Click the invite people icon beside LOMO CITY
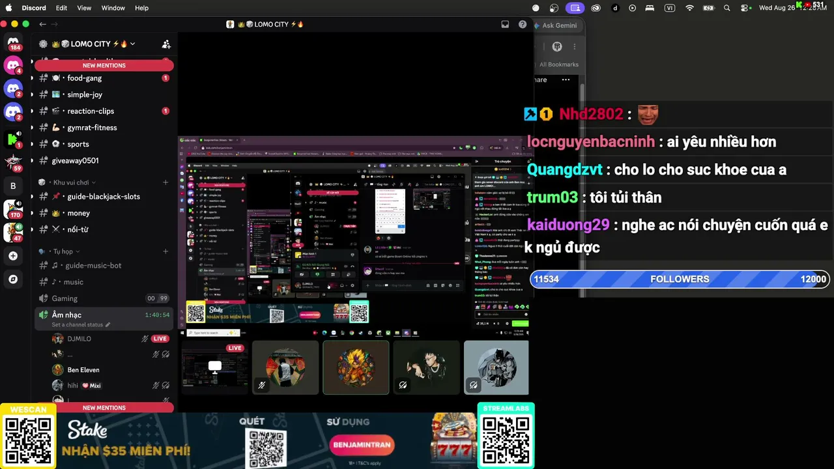The height and width of the screenshot is (469, 834). coord(166,44)
